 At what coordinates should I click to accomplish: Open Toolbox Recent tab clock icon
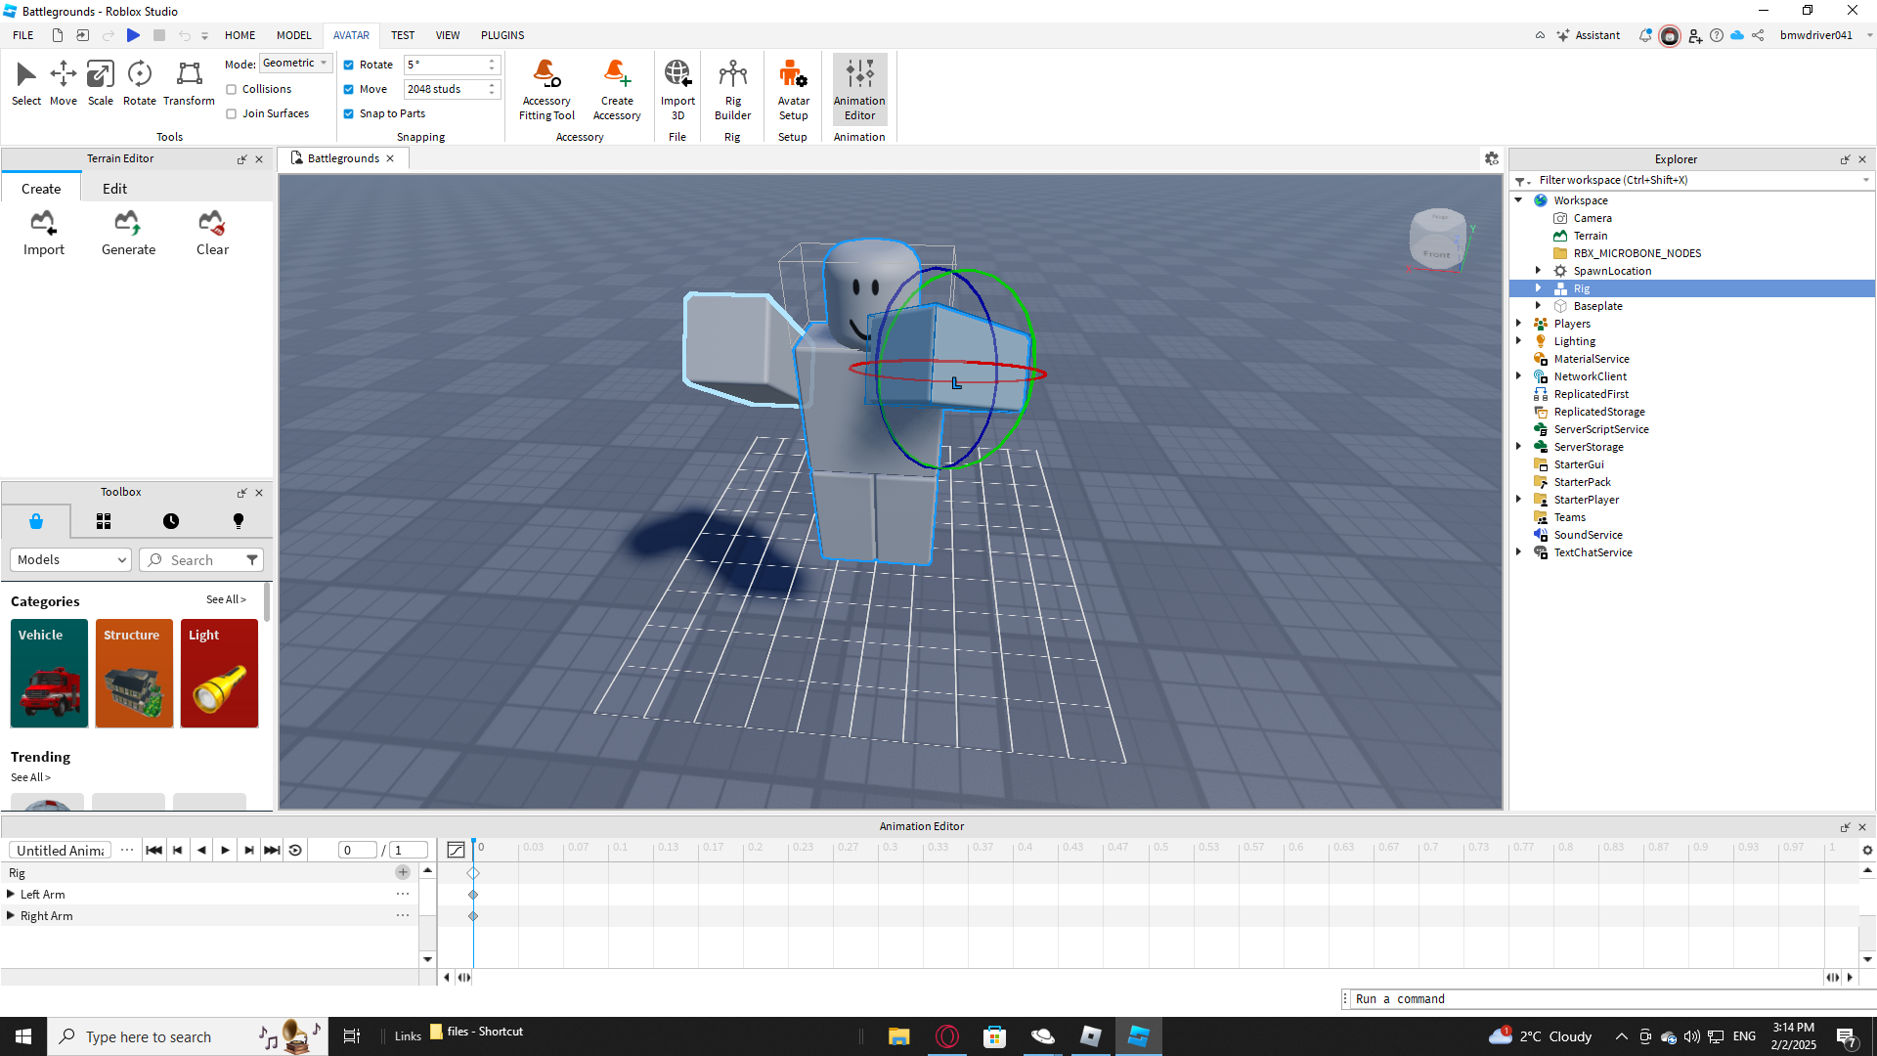point(171,521)
